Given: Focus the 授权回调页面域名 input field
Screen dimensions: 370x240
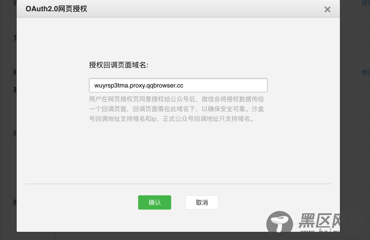Looking at the screenshot, I should pyautogui.click(x=178, y=85).
